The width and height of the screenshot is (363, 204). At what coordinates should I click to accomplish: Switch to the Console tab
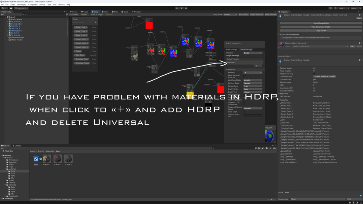[17, 146]
